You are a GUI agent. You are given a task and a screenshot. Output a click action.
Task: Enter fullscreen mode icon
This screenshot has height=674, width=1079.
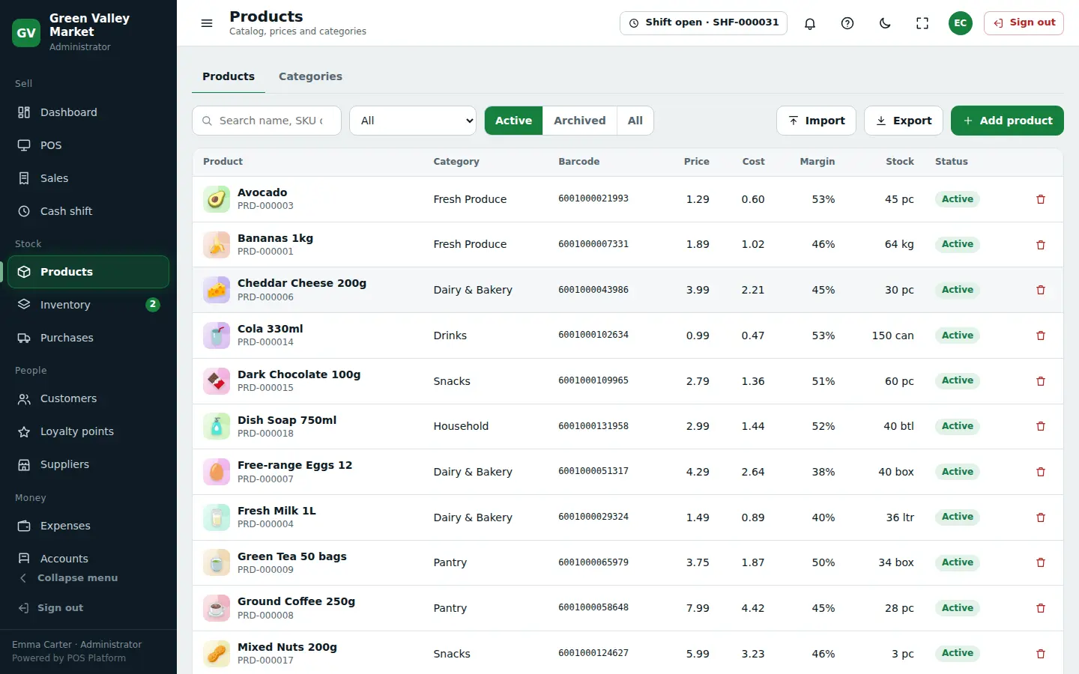click(922, 23)
